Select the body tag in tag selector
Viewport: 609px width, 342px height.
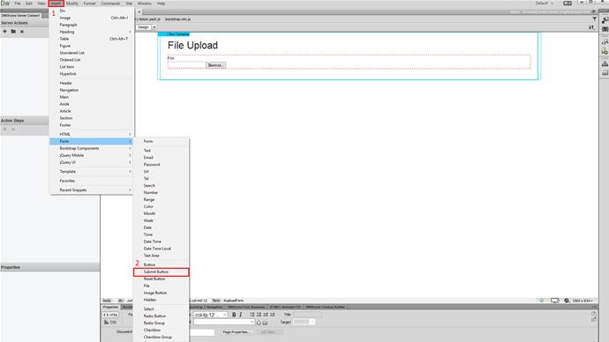click(107, 301)
